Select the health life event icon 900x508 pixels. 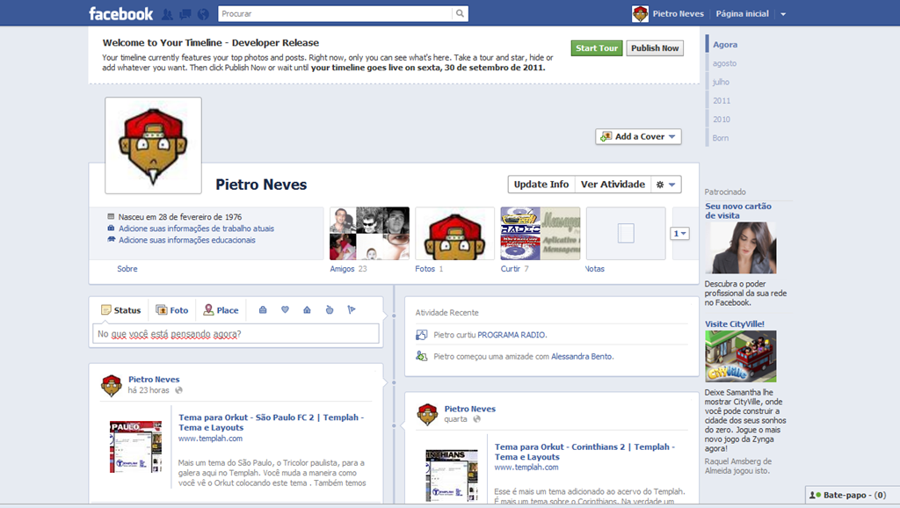(x=330, y=310)
